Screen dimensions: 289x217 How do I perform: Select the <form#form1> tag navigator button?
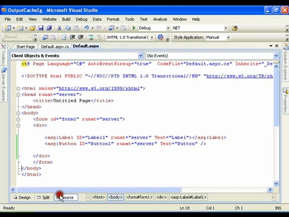(139, 197)
